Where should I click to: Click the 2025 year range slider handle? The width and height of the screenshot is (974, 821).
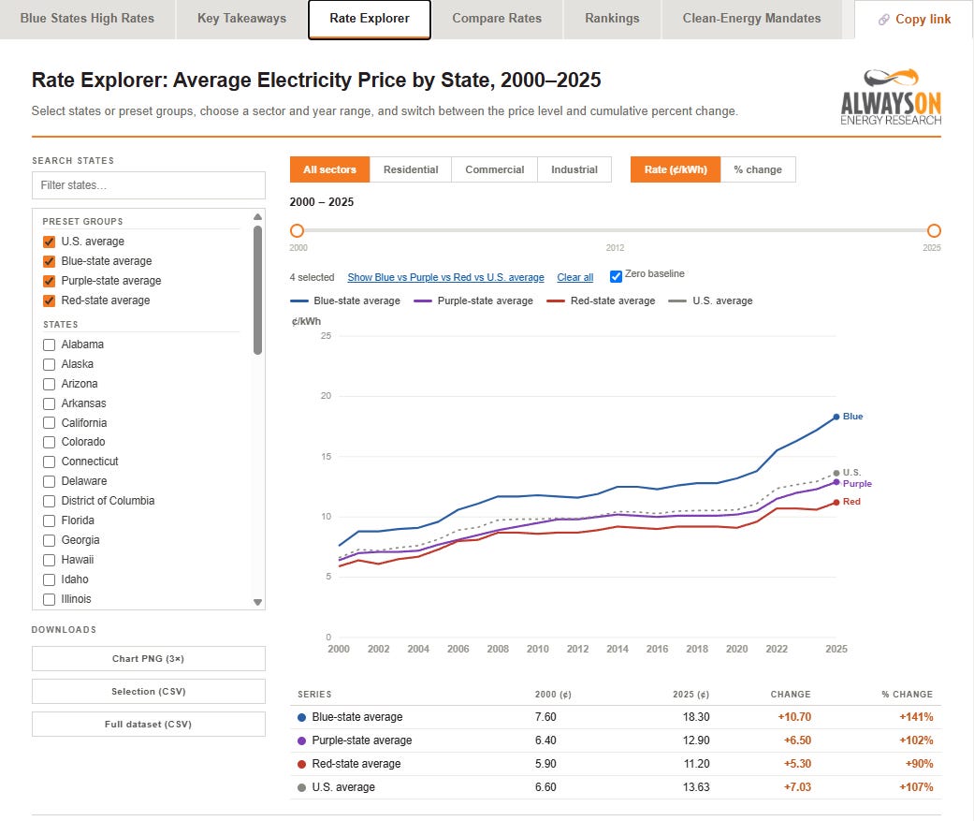click(934, 230)
